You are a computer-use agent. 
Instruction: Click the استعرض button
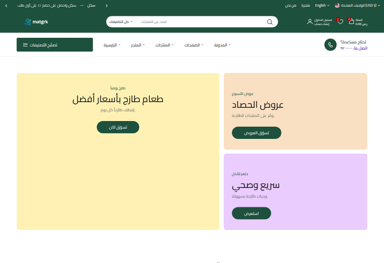coord(251,213)
